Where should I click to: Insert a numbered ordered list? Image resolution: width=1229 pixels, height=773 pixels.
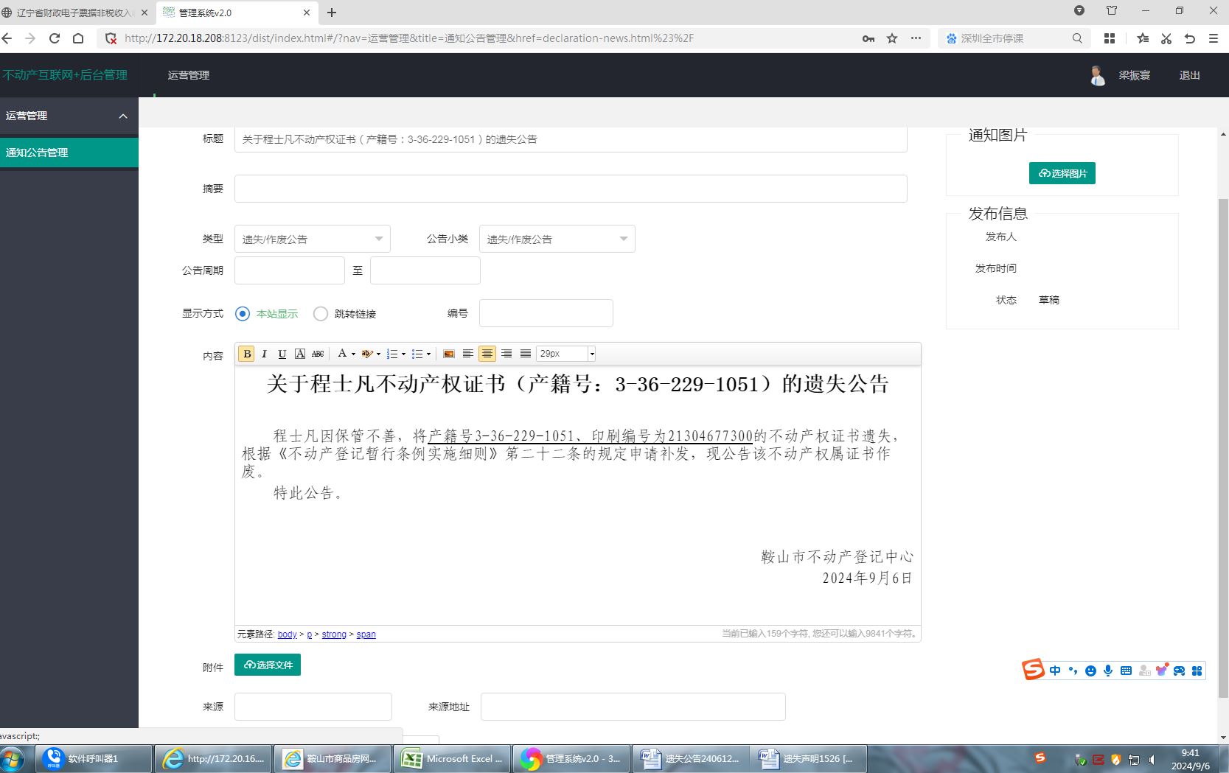392,354
